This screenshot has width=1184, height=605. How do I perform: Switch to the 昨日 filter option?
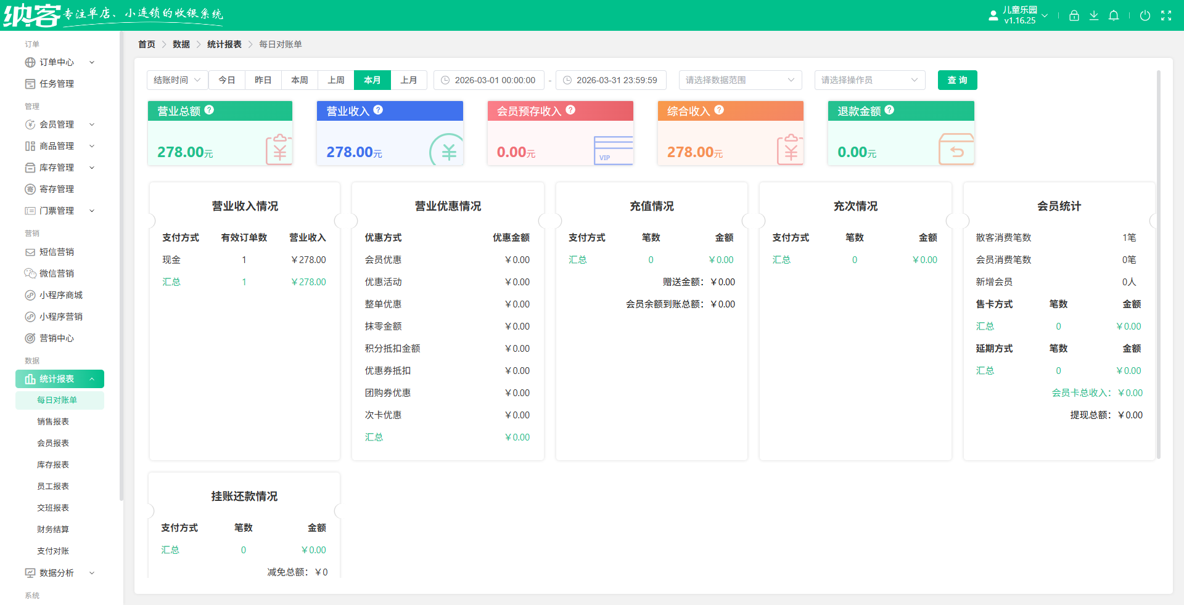(263, 79)
